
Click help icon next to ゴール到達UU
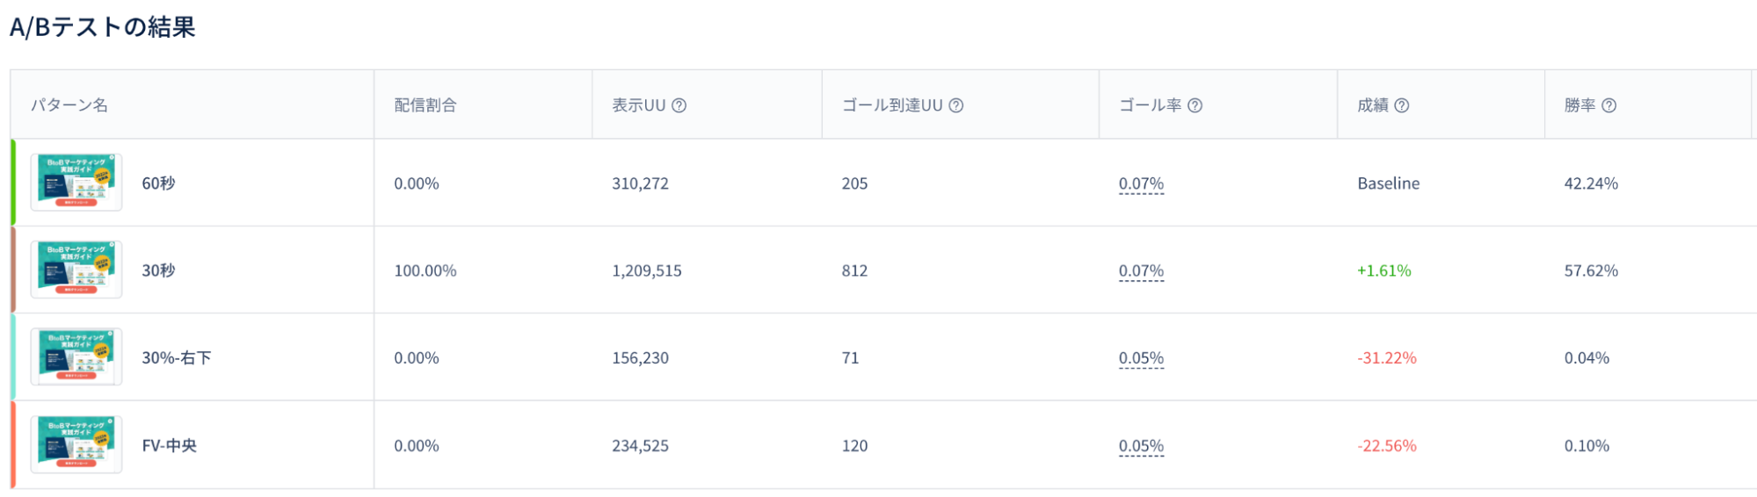(956, 105)
